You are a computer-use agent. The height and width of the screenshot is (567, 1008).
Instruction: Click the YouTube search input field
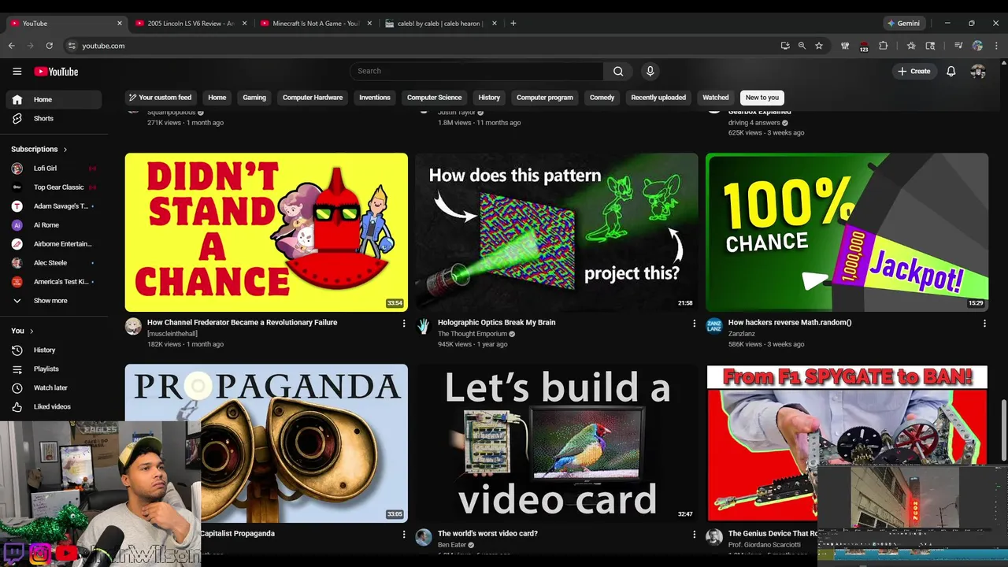476,71
